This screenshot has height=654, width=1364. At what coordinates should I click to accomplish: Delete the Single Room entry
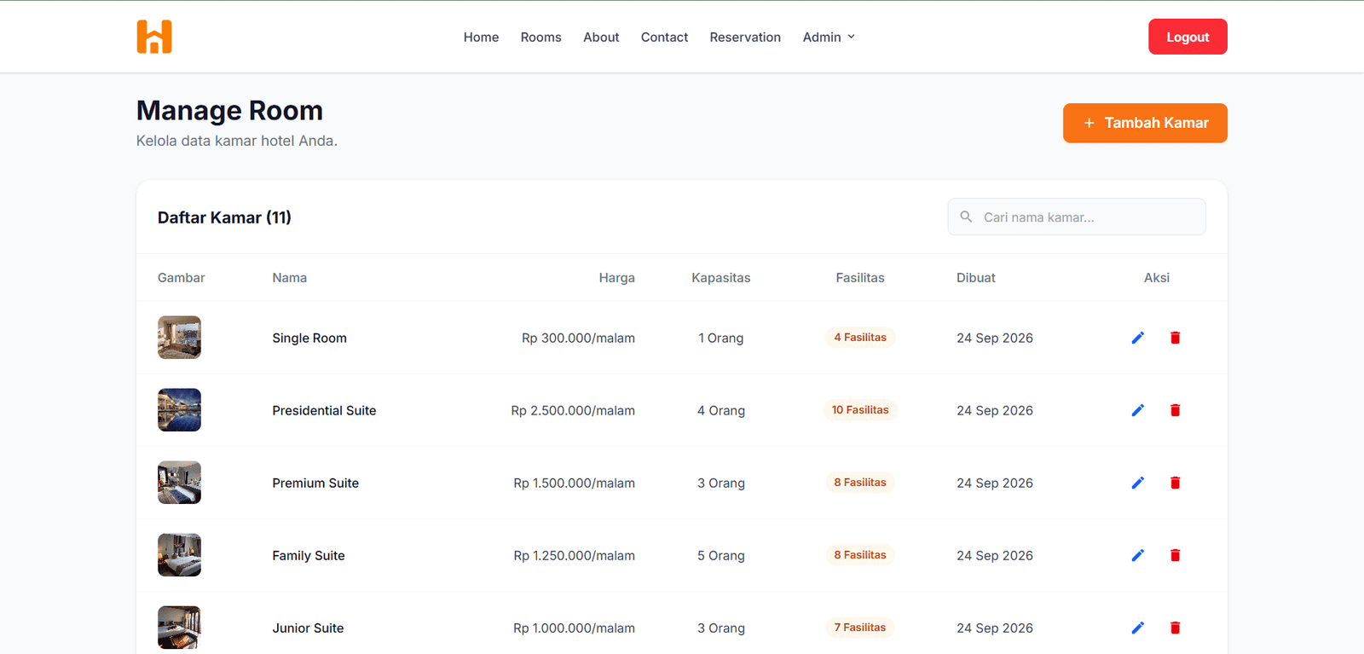pyautogui.click(x=1175, y=338)
